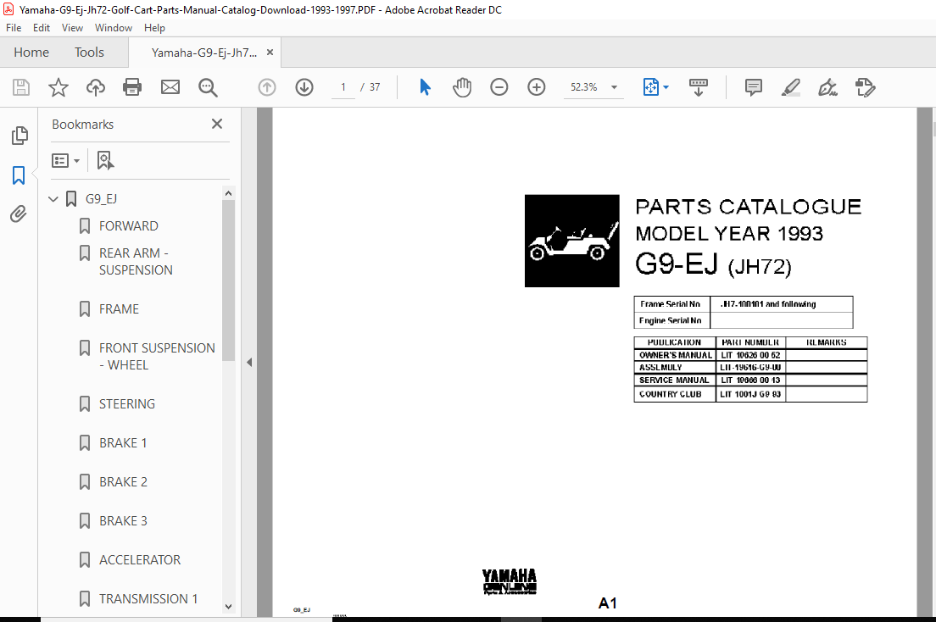Screen dimensions: 936x622
Task: Collapse the G9_EJ bookmark tree
Action: click(x=53, y=199)
